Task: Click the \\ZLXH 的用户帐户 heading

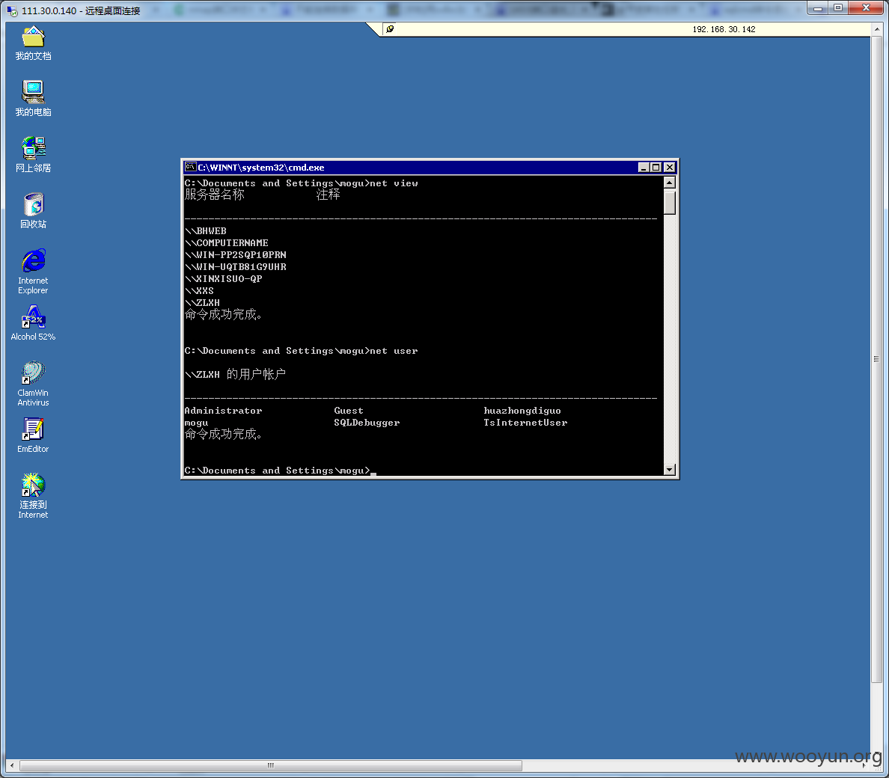Action: pos(235,374)
